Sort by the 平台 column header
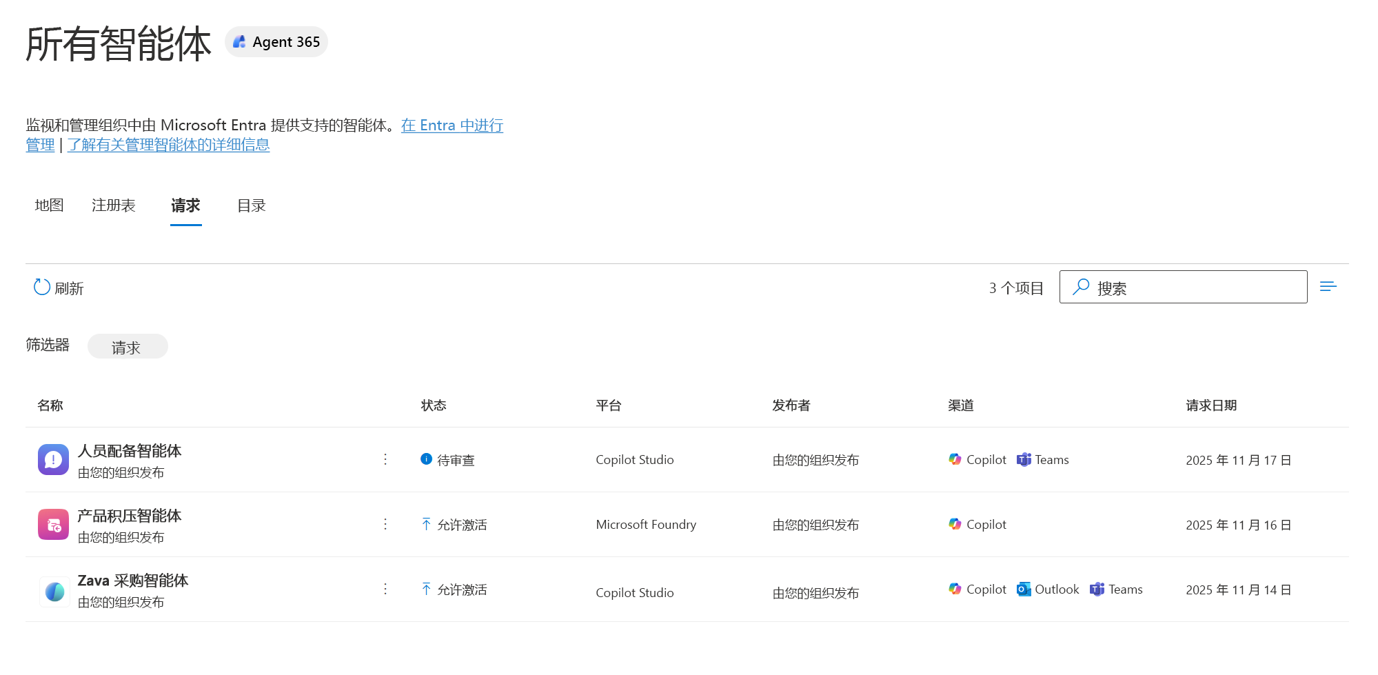 pos(609,405)
